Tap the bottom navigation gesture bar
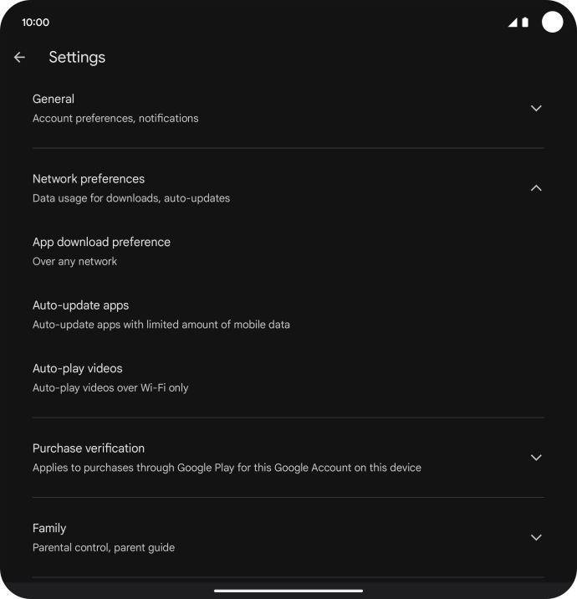Image resolution: width=577 pixels, height=599 pixels. [288, 591]
